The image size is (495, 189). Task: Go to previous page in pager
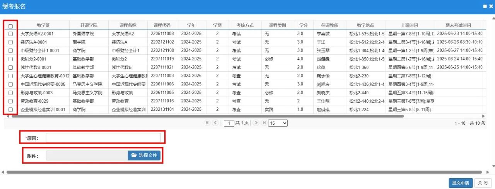pyautogui.click(x=215, y=123)
